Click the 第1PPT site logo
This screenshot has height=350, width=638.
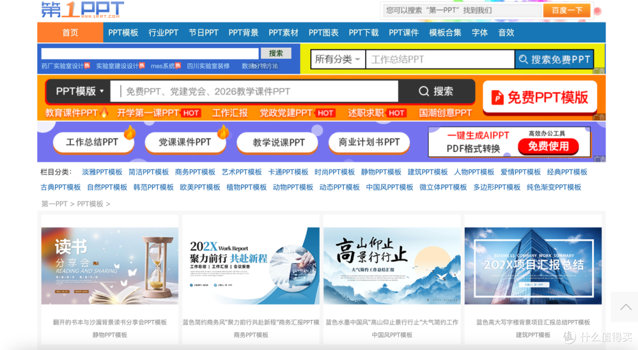click(82, 9)
